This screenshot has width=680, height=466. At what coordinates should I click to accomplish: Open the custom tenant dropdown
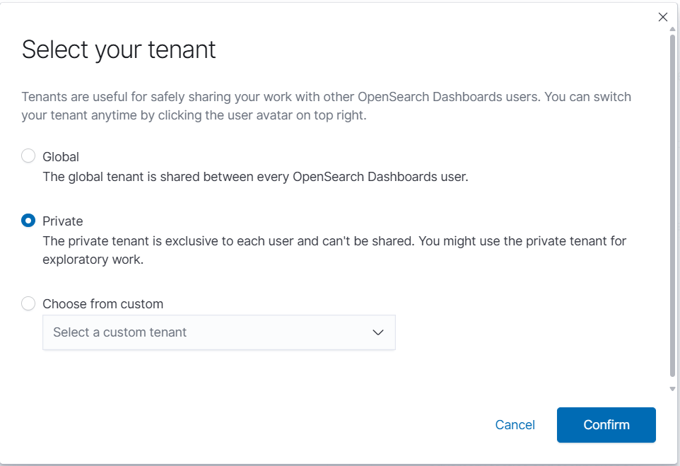click(219, 332)
